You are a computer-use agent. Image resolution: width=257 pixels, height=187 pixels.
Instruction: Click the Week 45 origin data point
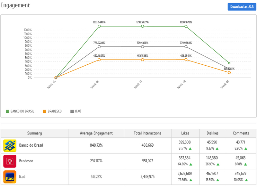[56, 77]
